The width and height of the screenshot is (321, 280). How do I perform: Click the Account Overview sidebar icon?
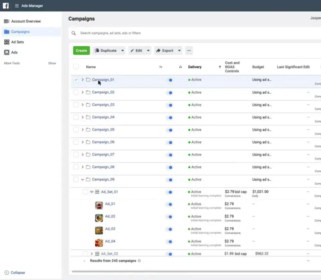7,21
